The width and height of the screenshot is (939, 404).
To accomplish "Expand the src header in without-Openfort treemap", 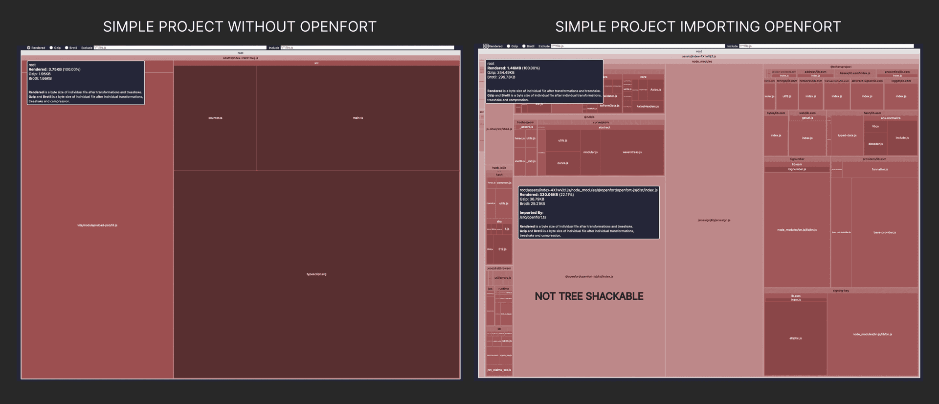I will pos(316,63).
